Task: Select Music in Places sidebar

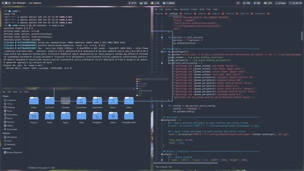Action: pyautogui.click(x=8, y=118)
